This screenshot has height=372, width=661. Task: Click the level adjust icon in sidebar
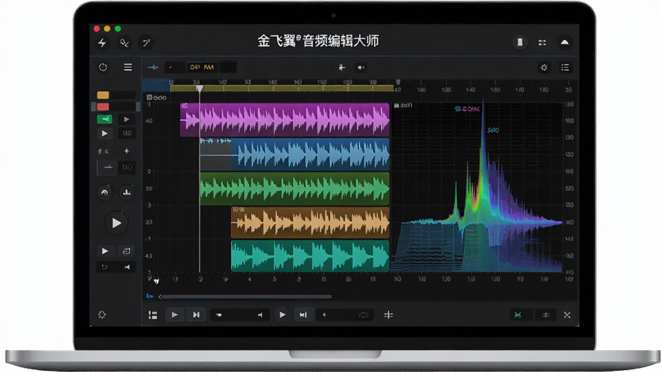103,151
